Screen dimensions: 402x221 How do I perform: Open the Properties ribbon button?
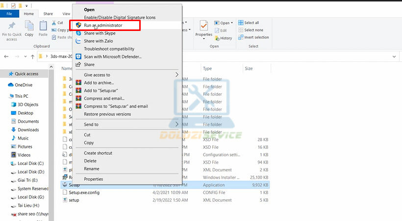pos(204,29)
